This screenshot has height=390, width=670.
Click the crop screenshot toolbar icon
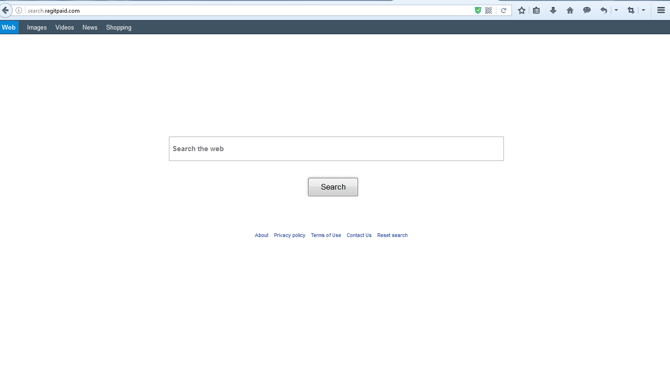tap(631, 10)
